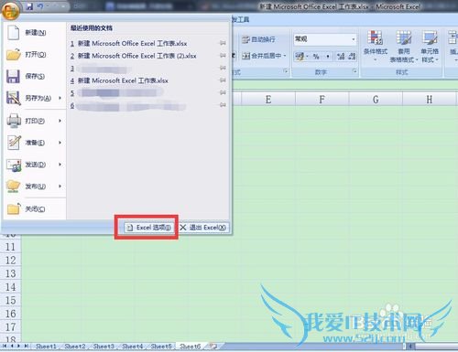Open the alignment group dialog launcher
This screenshot has width=458, height=352.
tap(286, 71)
